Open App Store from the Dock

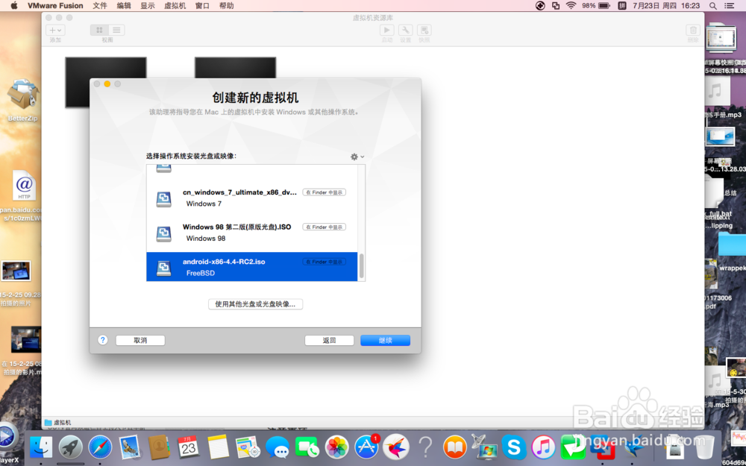click(x=366, y=447)
